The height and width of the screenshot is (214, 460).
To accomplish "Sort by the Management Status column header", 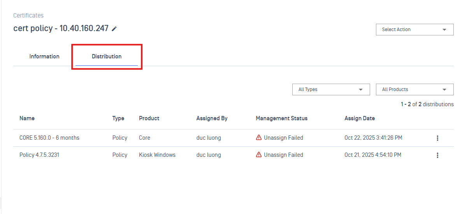I will tap(281, 118).
